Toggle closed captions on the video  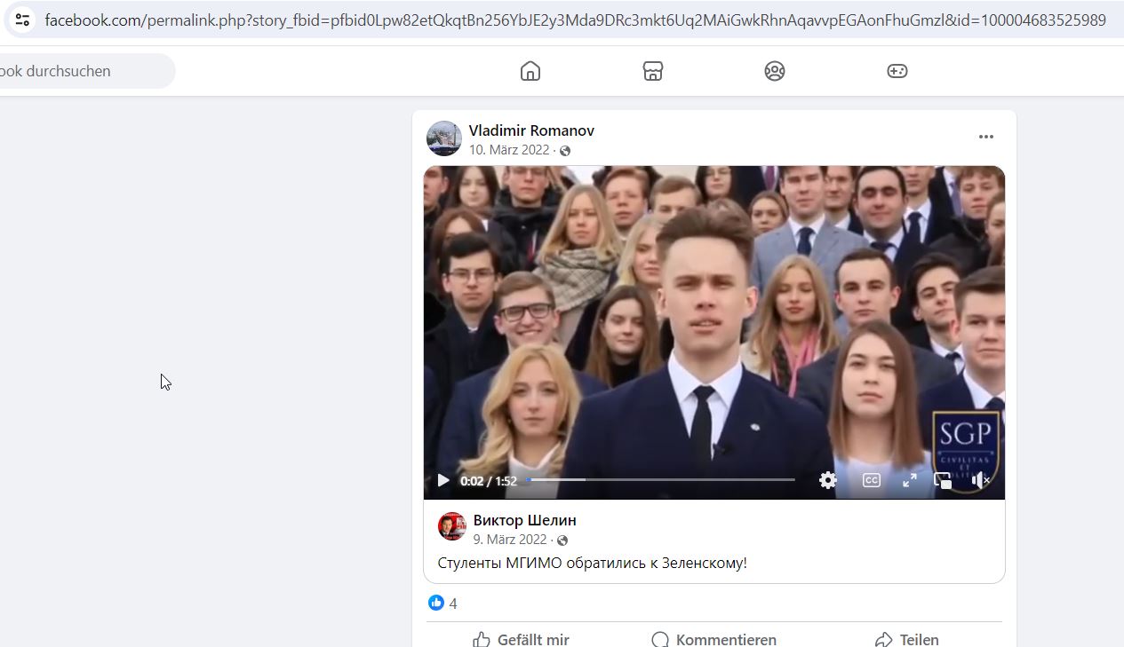pos(872,480)
